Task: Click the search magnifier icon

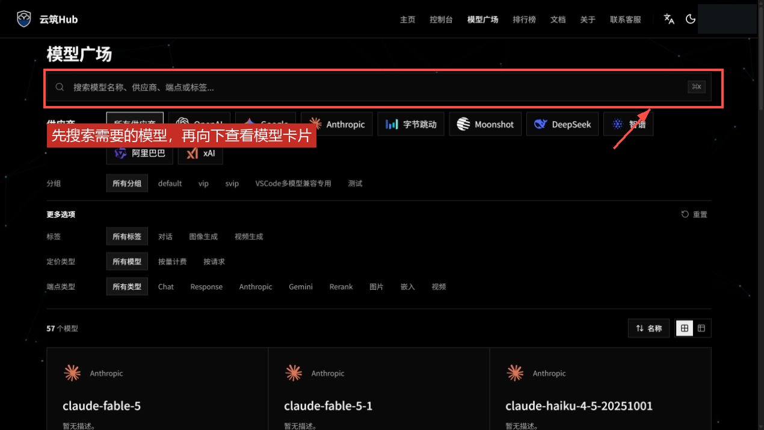Action: click(x=60, y=87)
